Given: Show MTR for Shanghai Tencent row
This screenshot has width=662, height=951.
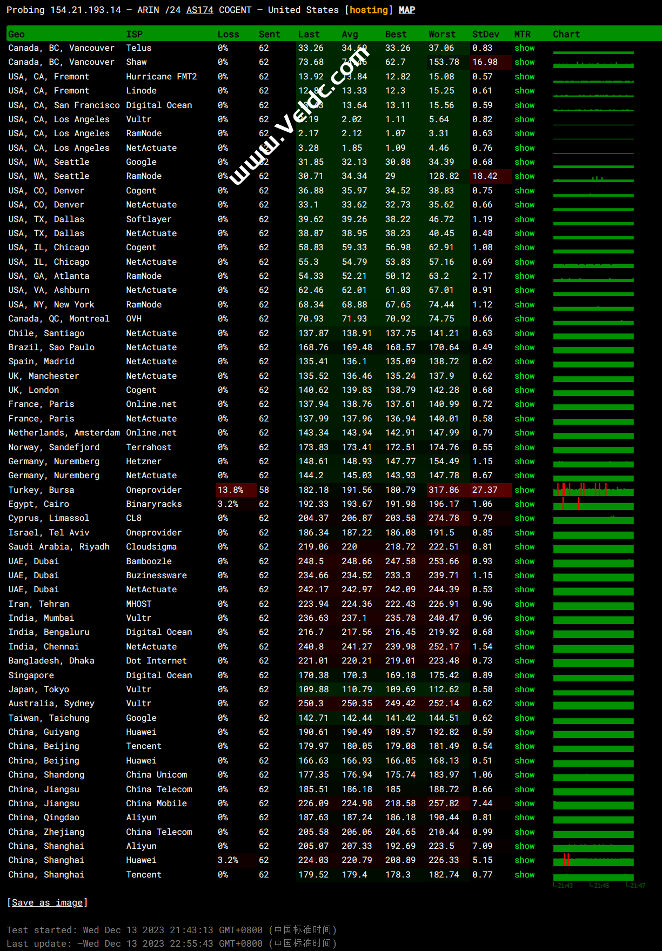Looking at the screenshot, I should (524, 875).
